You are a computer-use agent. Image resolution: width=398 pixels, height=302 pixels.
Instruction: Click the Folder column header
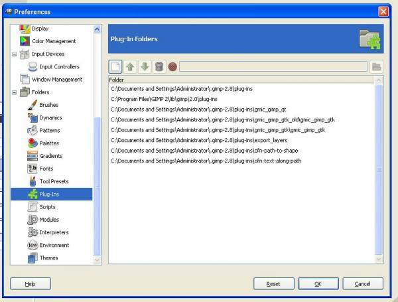(241, 80)
